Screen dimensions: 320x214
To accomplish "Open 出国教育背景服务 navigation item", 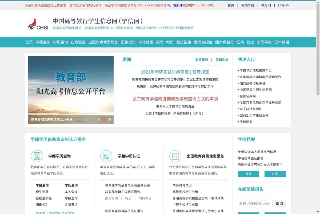I will 103,42.
